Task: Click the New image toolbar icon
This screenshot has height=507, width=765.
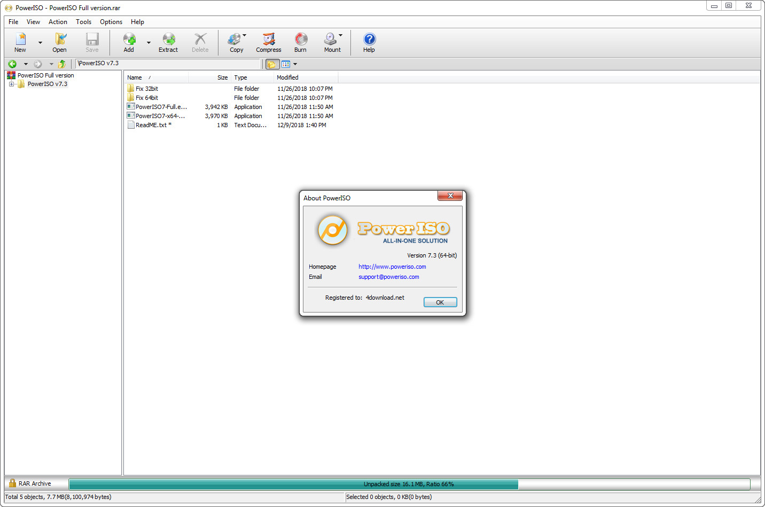Action: (x=20, y=42)
